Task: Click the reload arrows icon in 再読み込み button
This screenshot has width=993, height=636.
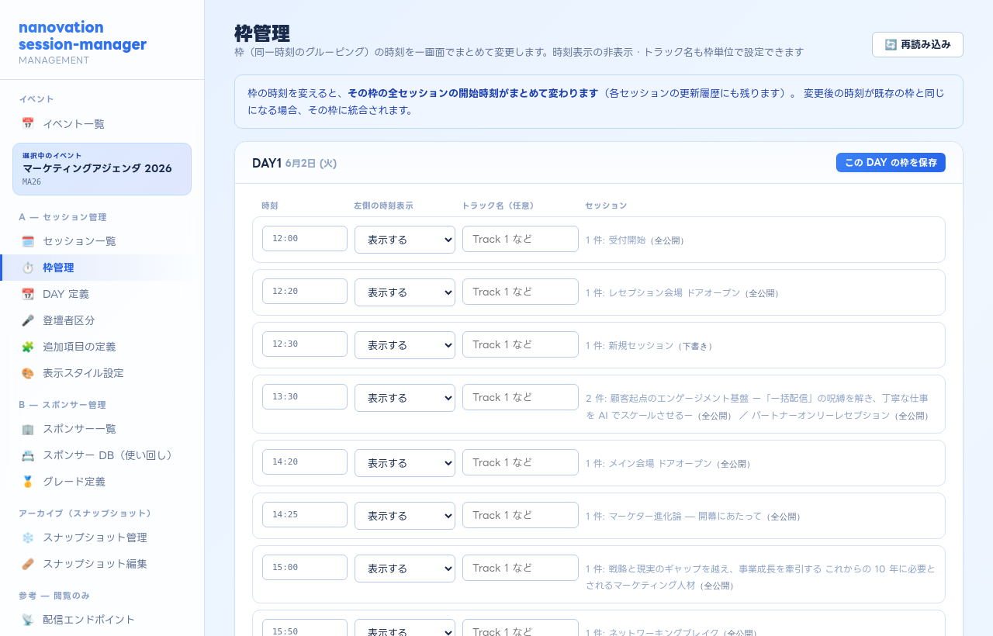Action: (891, 45)
